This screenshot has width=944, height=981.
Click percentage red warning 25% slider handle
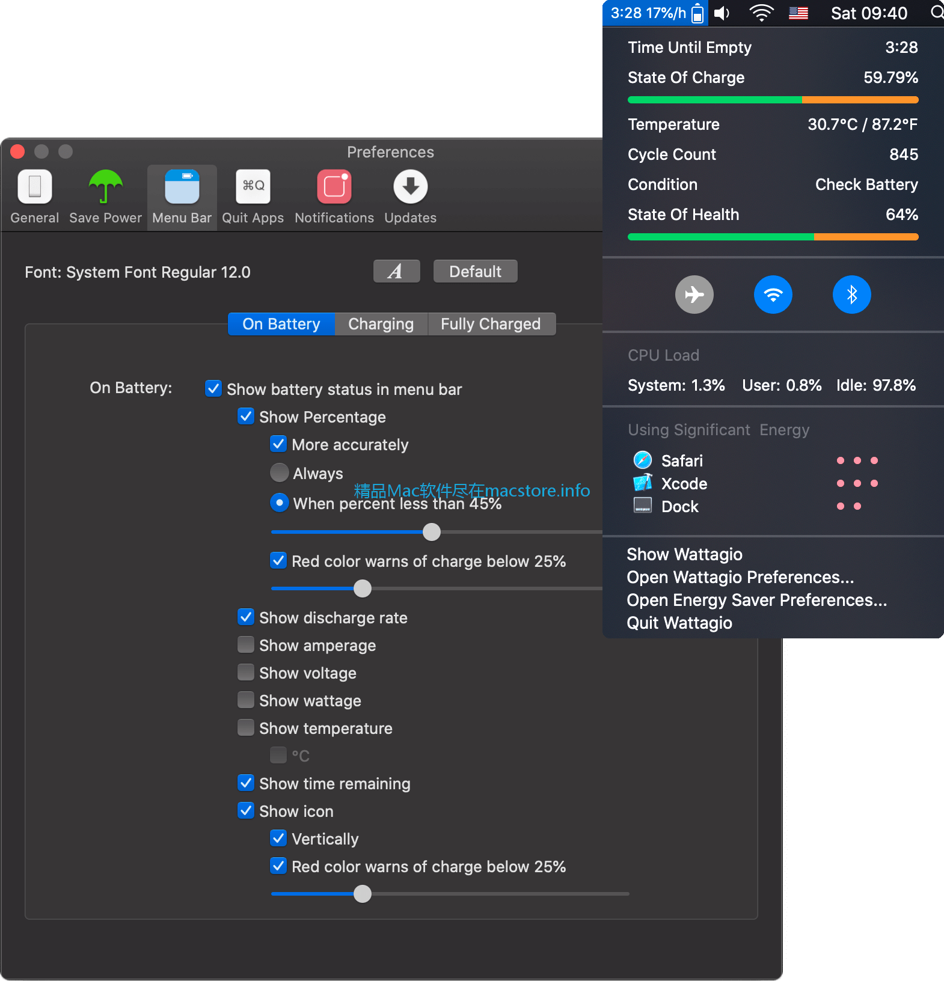point(363,588)
